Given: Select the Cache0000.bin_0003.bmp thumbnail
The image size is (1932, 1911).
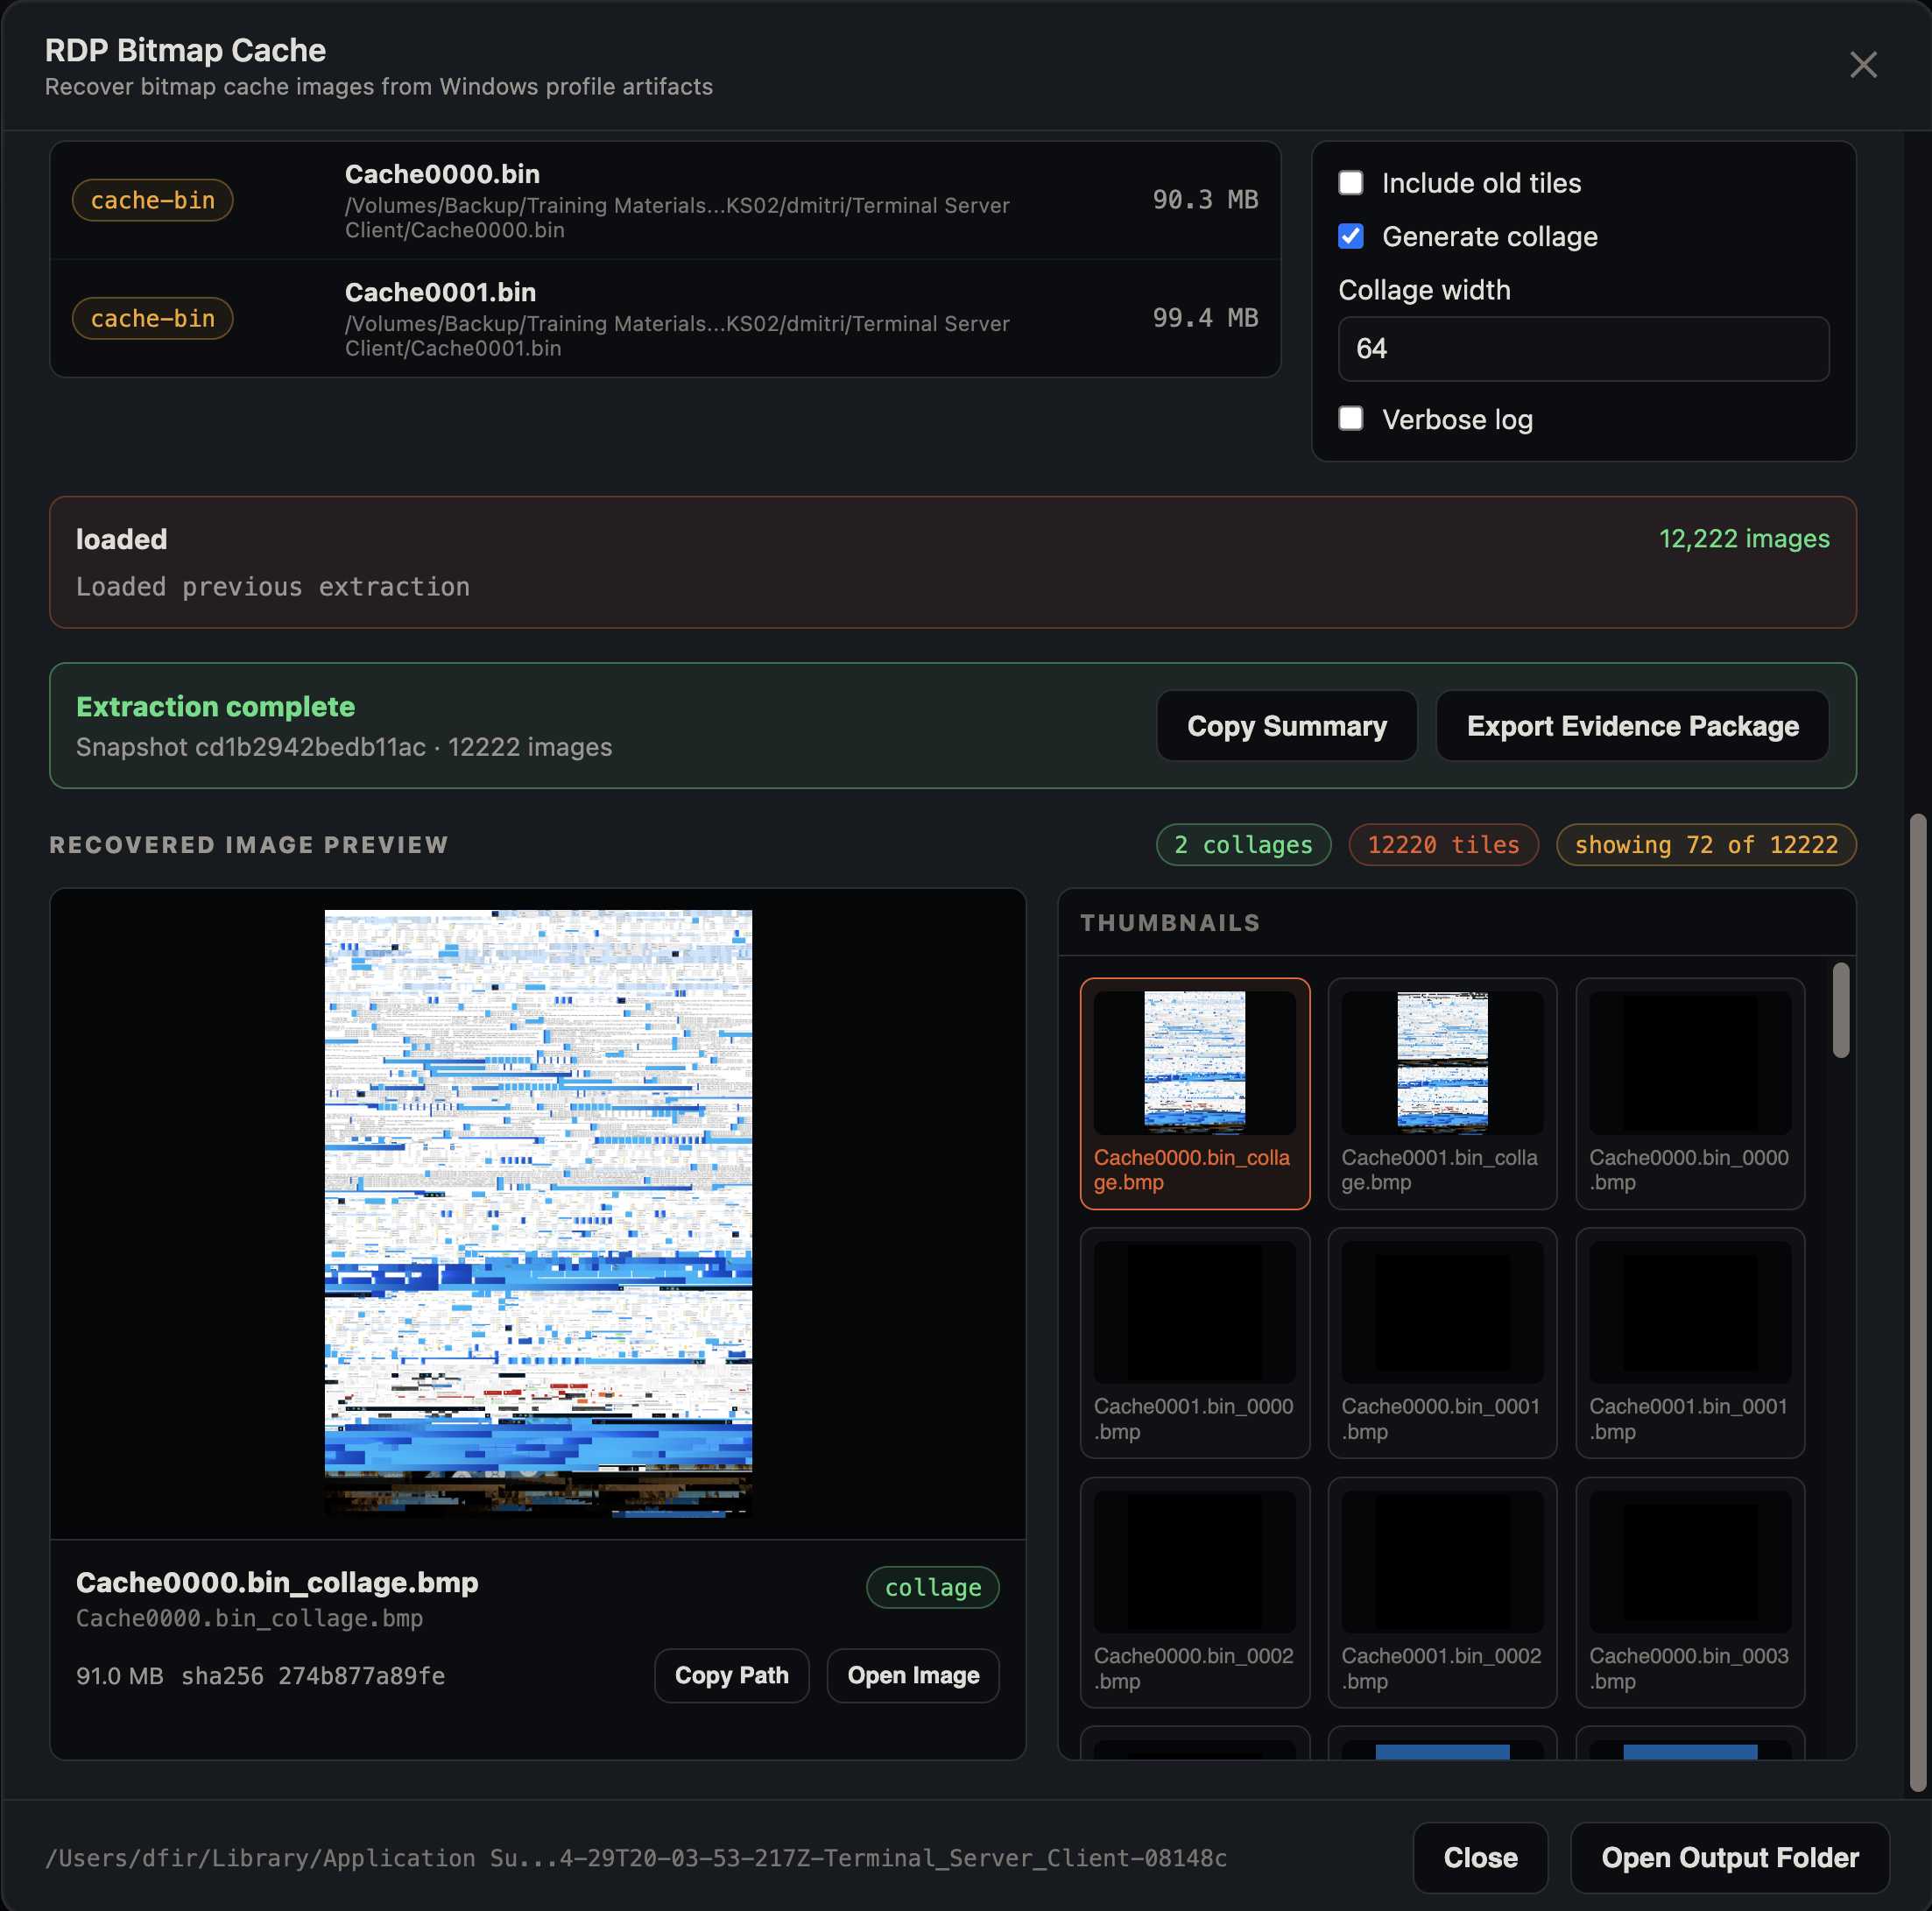Looking at the screenshot, I should click(1690, 1593).
